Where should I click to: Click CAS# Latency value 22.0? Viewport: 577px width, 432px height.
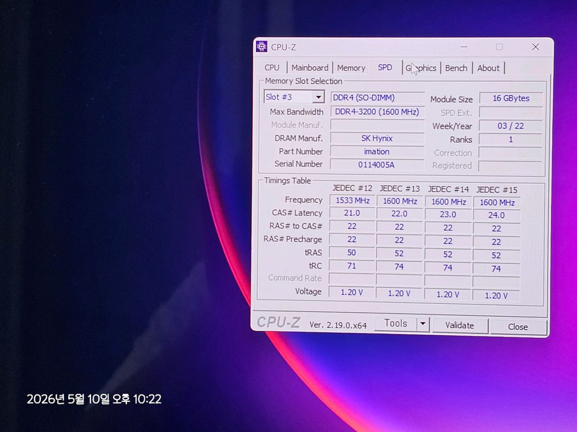(x=400, y=214)
